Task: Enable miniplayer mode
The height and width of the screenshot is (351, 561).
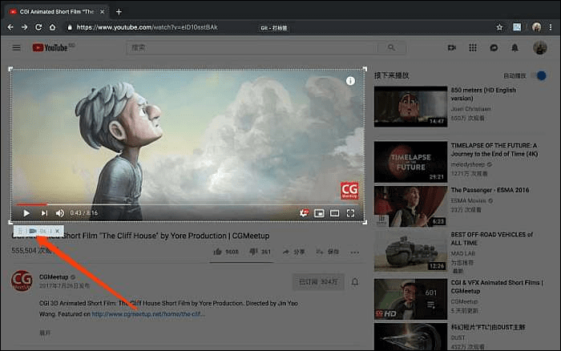Action: tap(319, 213)
